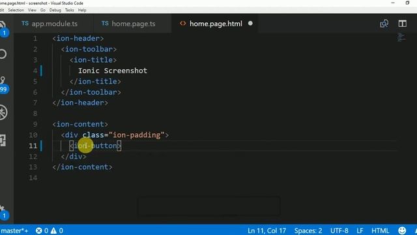Click the ion-button tag on line 11
417x235 pixels.
click(95, 146)
